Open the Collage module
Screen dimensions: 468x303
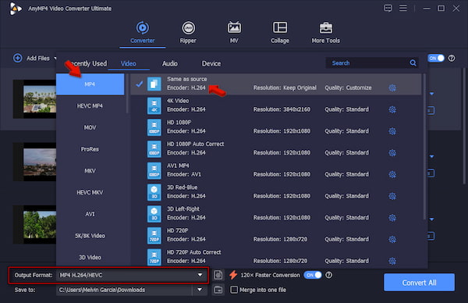click(280, 32)
